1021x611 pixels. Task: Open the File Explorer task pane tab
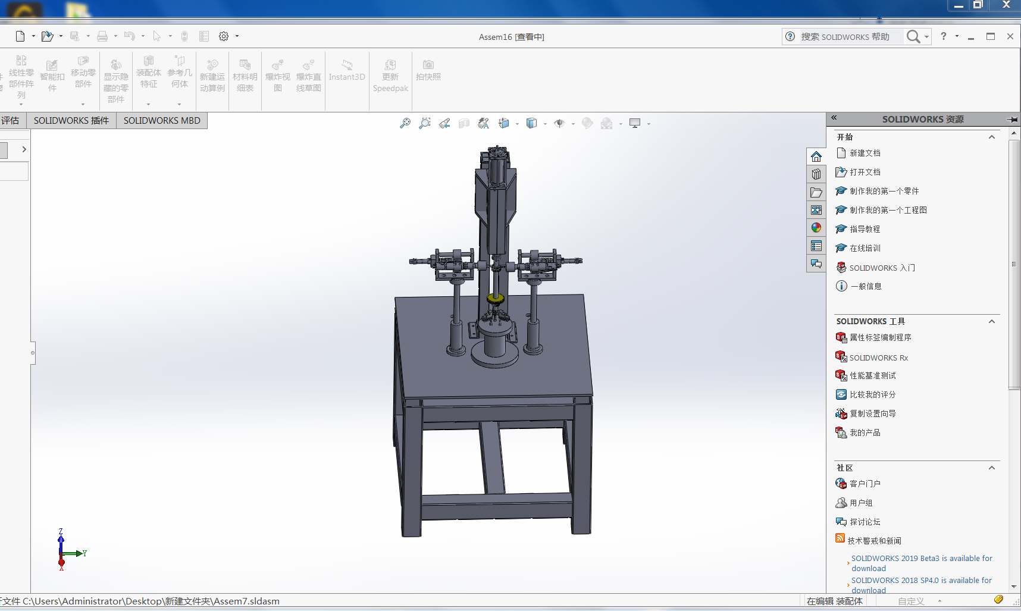click(816, 192)
